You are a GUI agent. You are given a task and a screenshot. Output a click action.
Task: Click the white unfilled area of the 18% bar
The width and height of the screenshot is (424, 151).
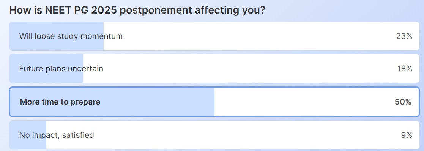235,69
